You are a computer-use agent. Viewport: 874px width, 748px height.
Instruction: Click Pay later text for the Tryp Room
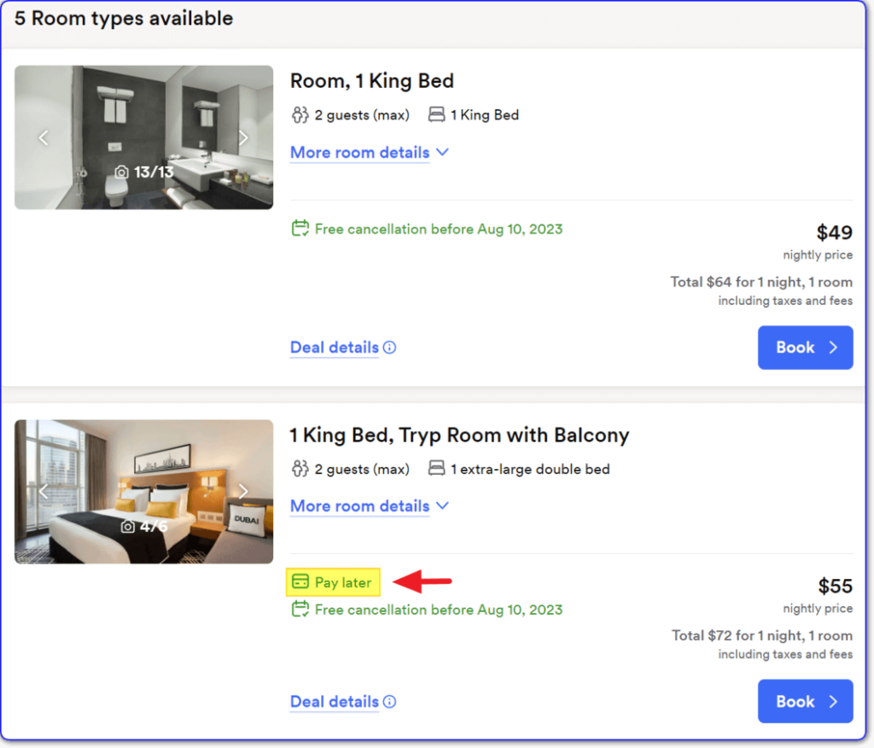click(340, 581)
